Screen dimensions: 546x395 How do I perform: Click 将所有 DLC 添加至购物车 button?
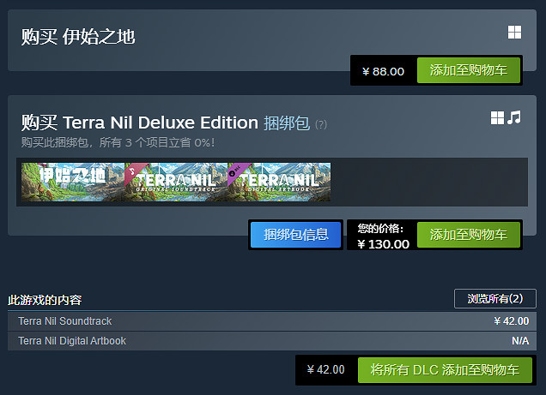[445, 370]
